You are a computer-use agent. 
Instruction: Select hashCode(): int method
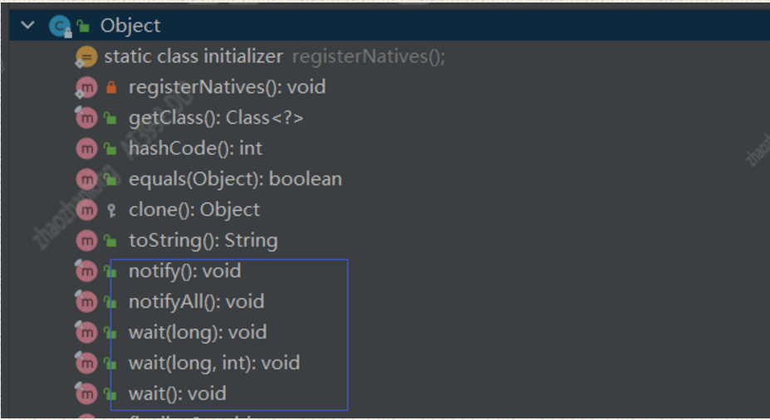[x=195, y=149]
